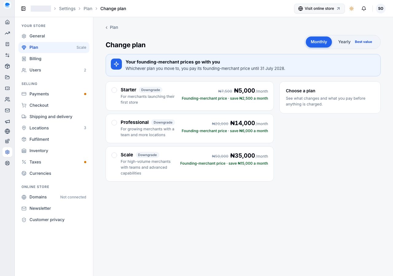This screenshot has width=393, height=276.
Task: Select the Scale plan radio button
Action: (114, 155)
